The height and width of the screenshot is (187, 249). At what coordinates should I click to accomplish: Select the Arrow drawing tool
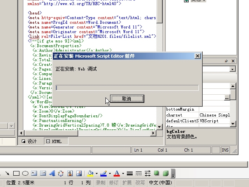pos(7,173)
